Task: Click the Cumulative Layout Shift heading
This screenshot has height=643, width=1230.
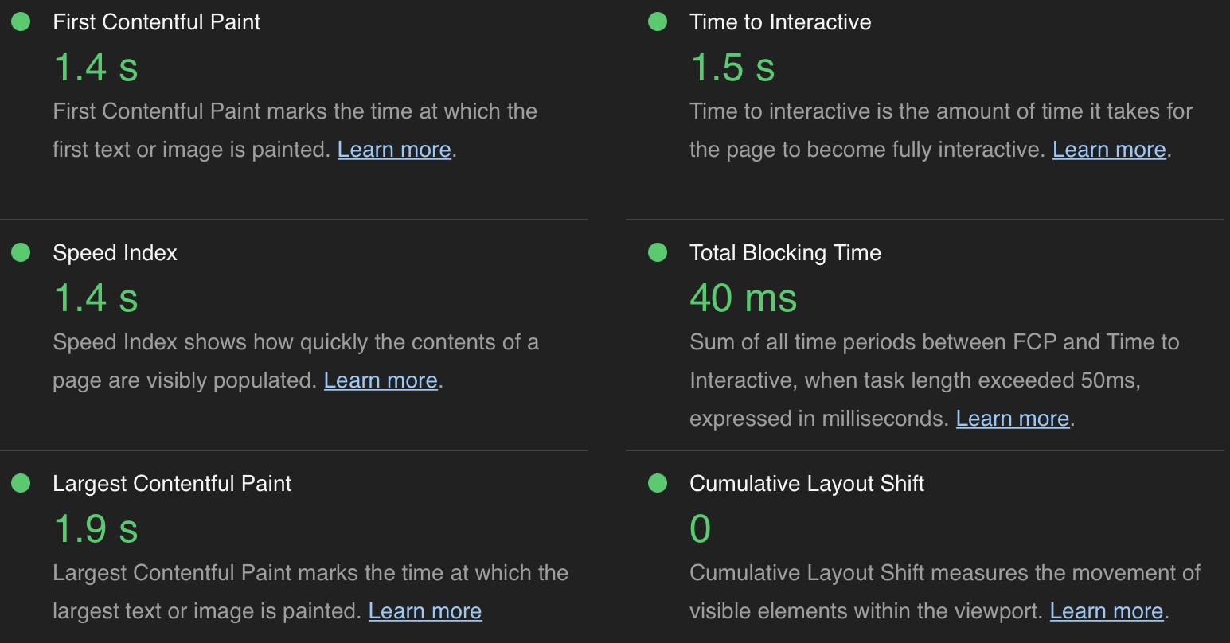Action: pos(806,484)
